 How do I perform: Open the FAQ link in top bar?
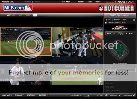[90, 2]
